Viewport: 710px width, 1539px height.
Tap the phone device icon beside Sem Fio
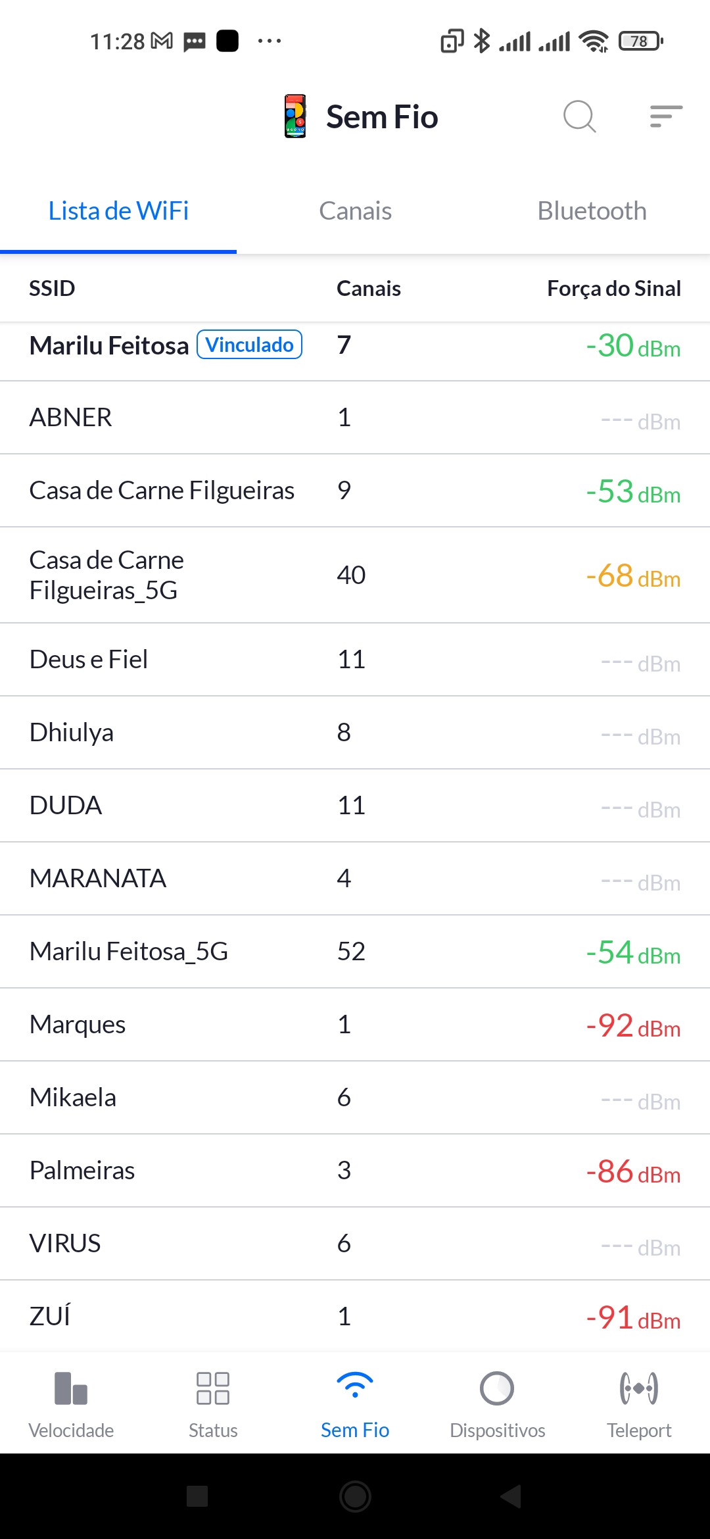[295, 116]
